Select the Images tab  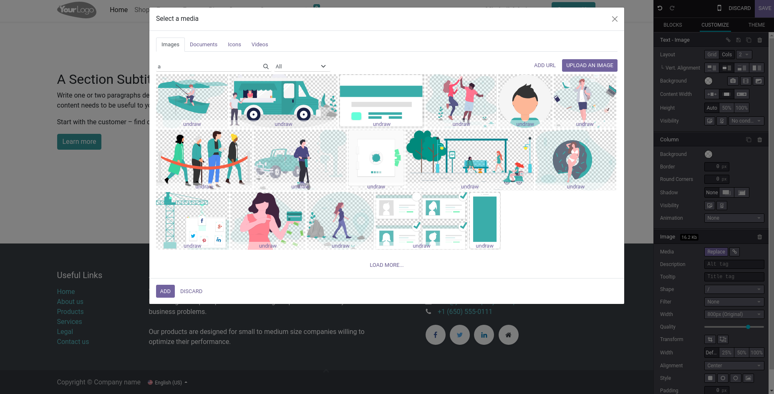click(170, 45)
